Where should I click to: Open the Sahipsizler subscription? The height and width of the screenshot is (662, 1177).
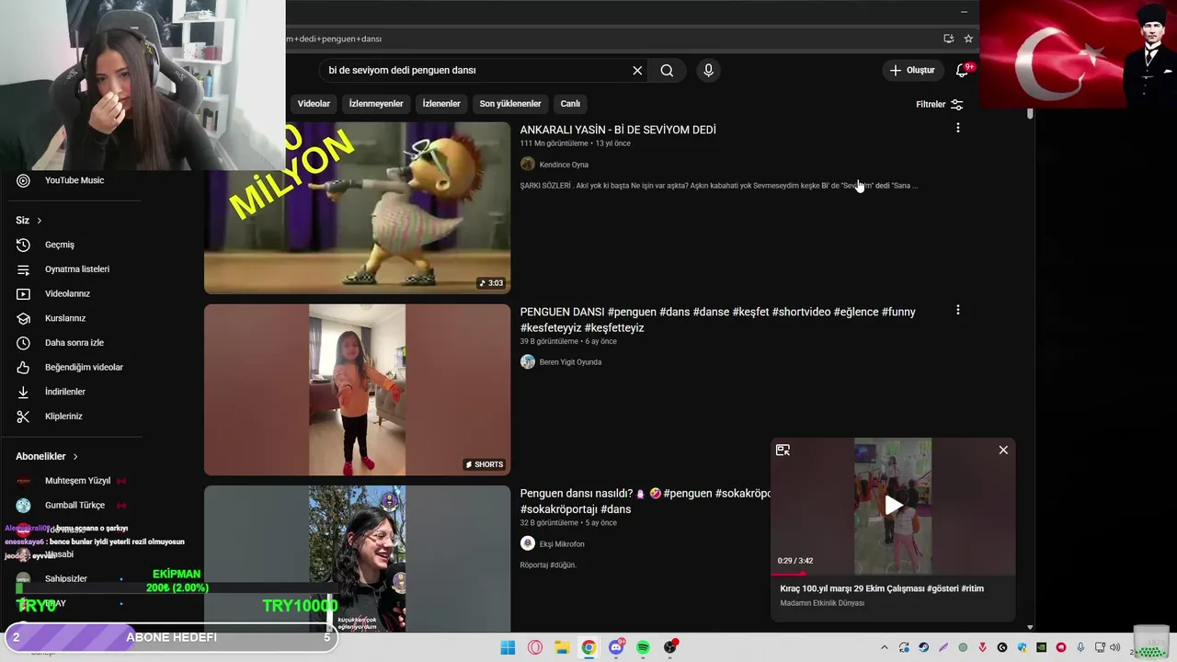(66, 579)
